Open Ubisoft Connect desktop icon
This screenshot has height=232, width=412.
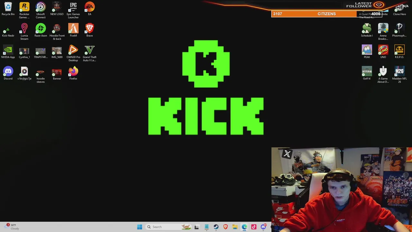[x=41, y=10]
